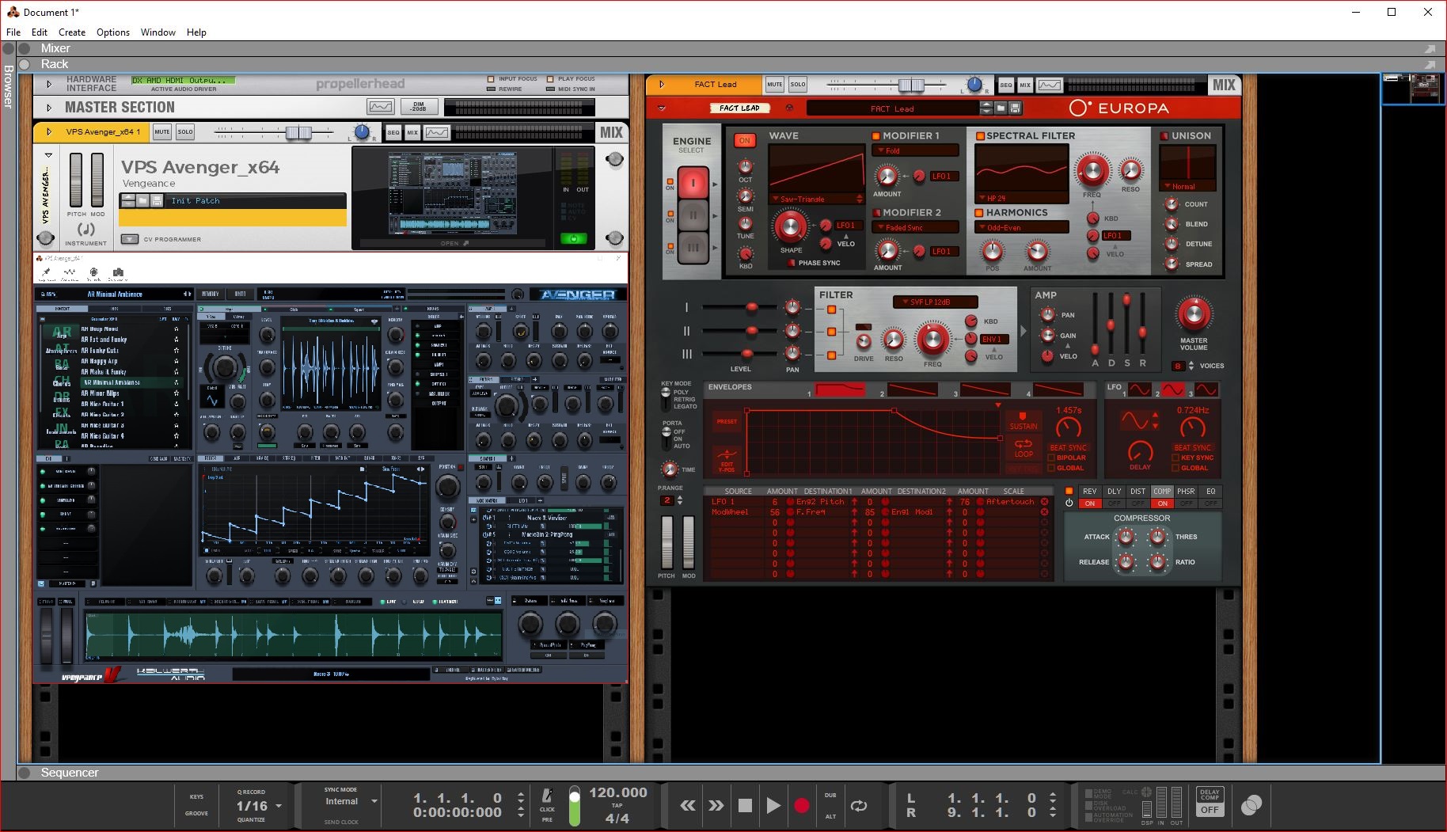
Task: Stop the transport
Action: pyautogui.click(x=745, y=806)
